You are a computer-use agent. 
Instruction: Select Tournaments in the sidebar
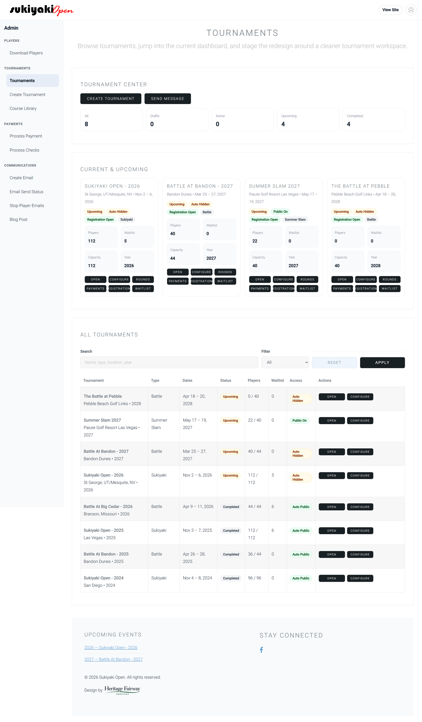[33, 81]
